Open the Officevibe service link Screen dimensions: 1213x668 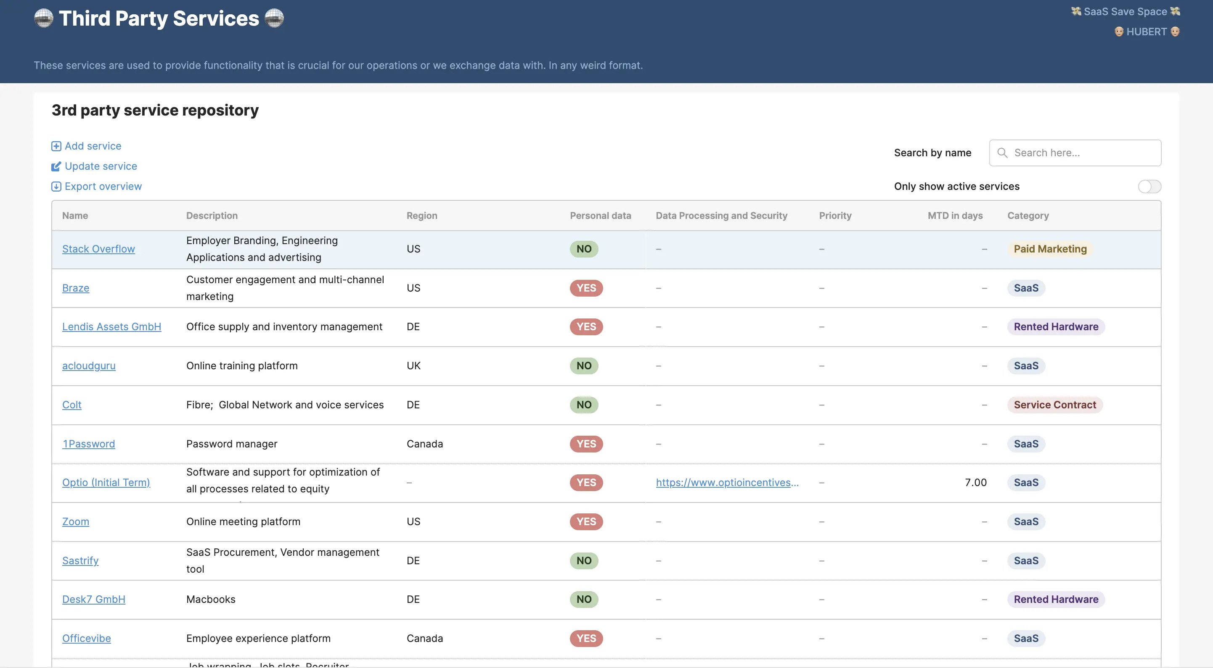[87, 639]
